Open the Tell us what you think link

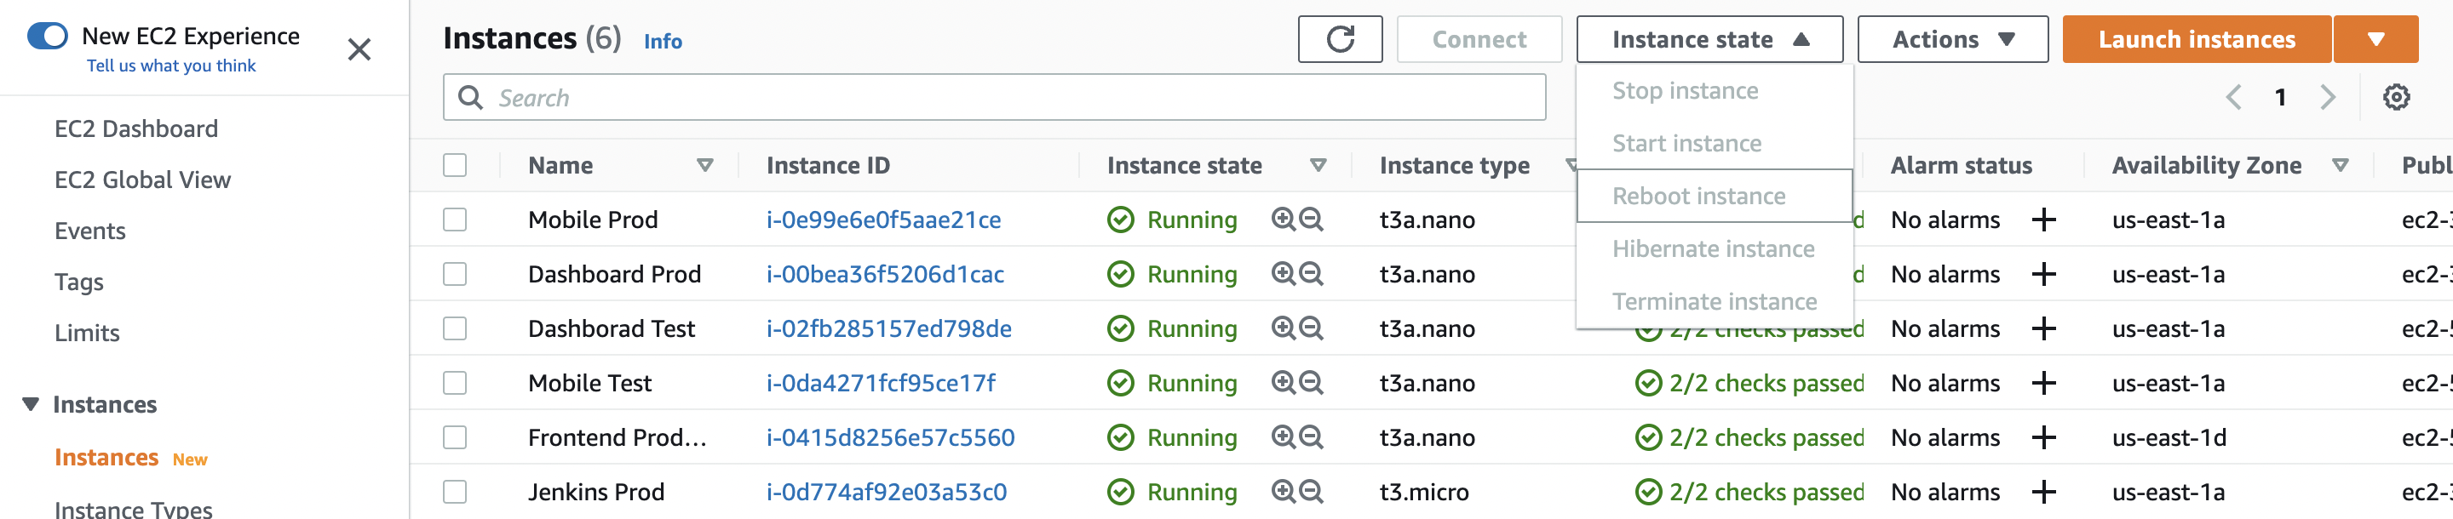171,66
